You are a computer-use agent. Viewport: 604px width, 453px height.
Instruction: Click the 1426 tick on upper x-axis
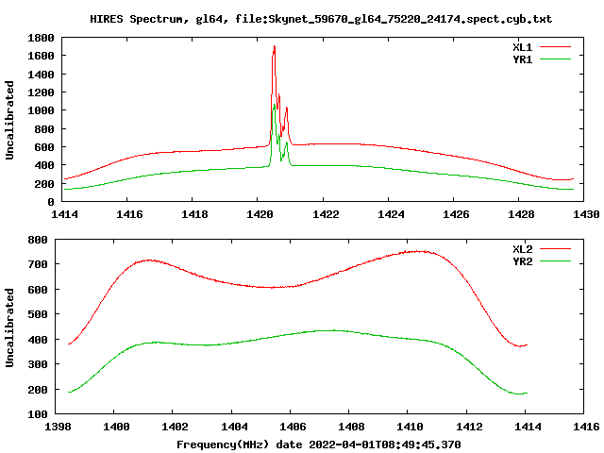(456, 214)
